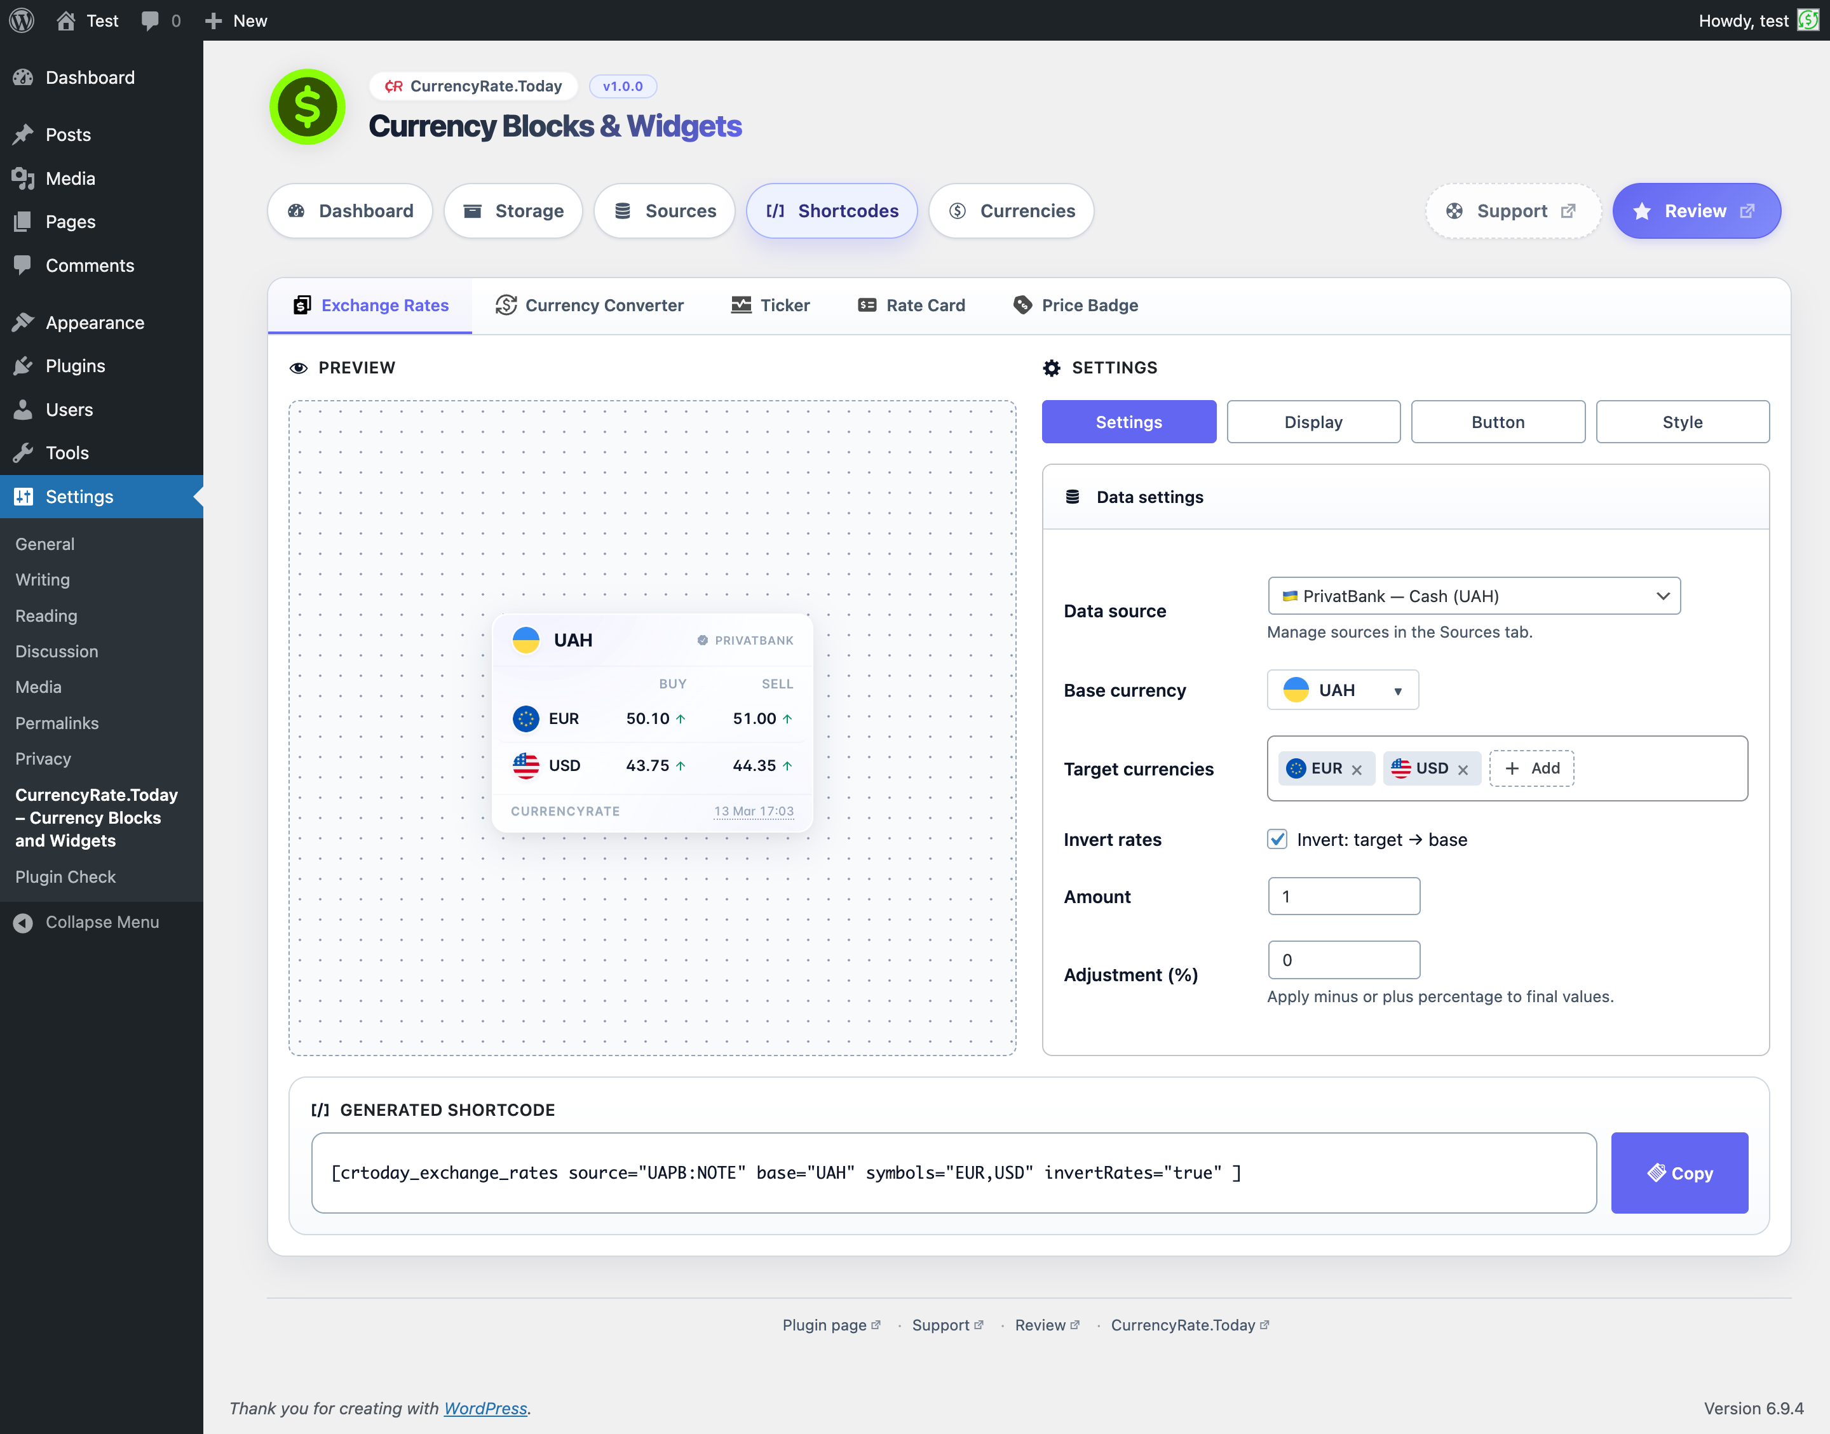
Task: Click the WordPress footer link
Action: coord(485,1408)
